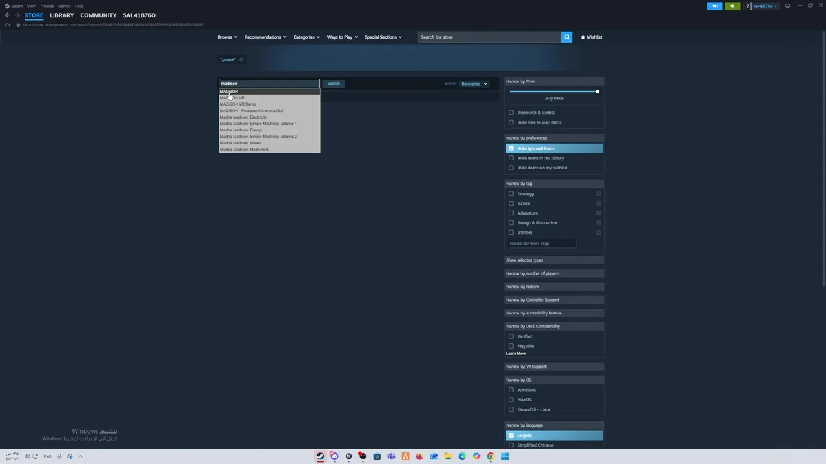Go back with the navigation arrow

(x=7, y=15)
